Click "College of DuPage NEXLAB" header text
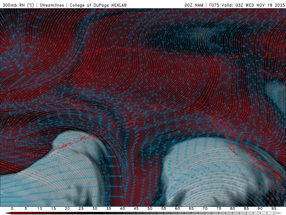Image resolution: width=286 pixels, height=215 pixels. click(98, 5)
